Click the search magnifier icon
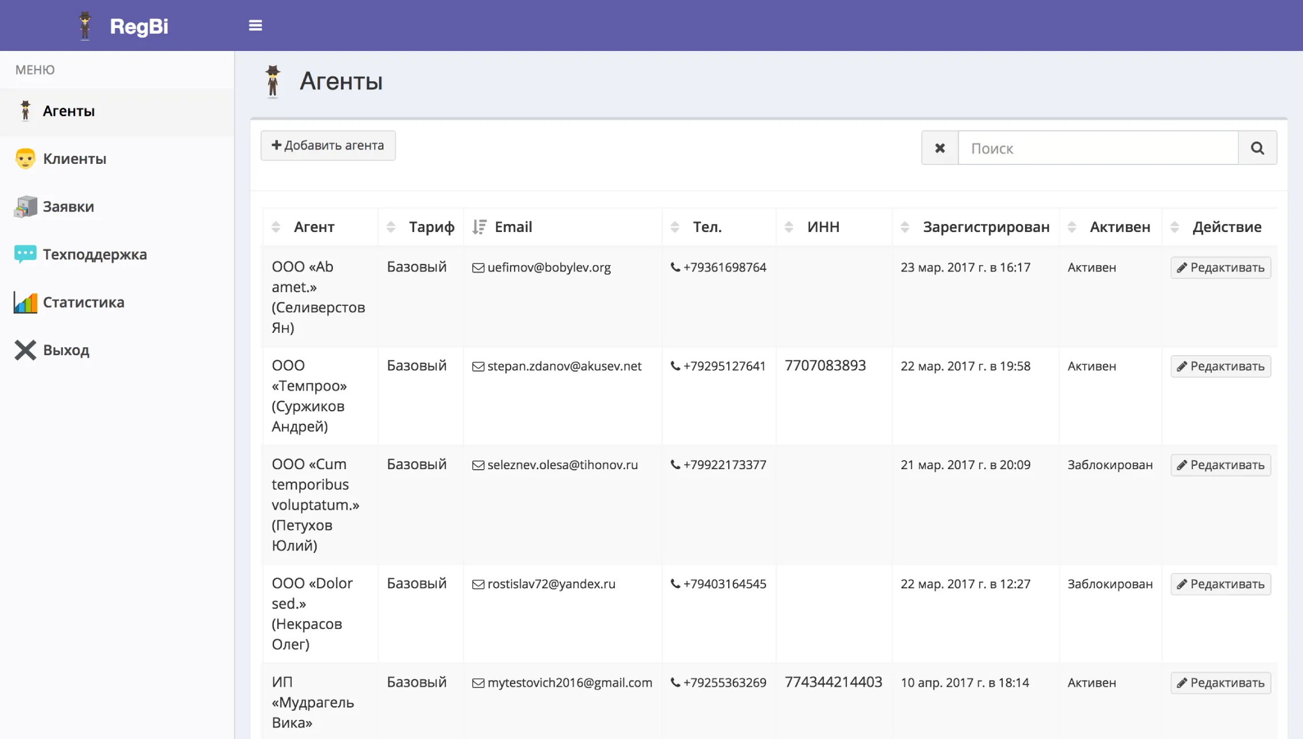The height and width of the screenshot is (739, 1303). (x=1257, y=148)
